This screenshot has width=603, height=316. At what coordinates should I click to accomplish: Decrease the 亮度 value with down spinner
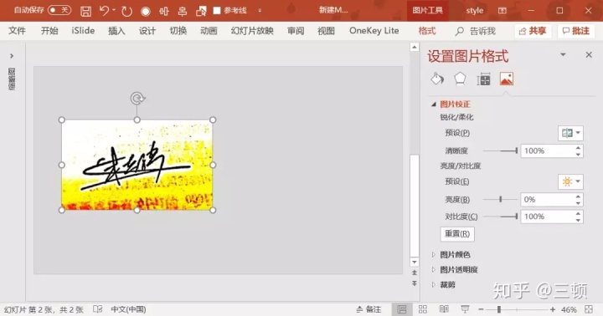click(x=579, y=203)
